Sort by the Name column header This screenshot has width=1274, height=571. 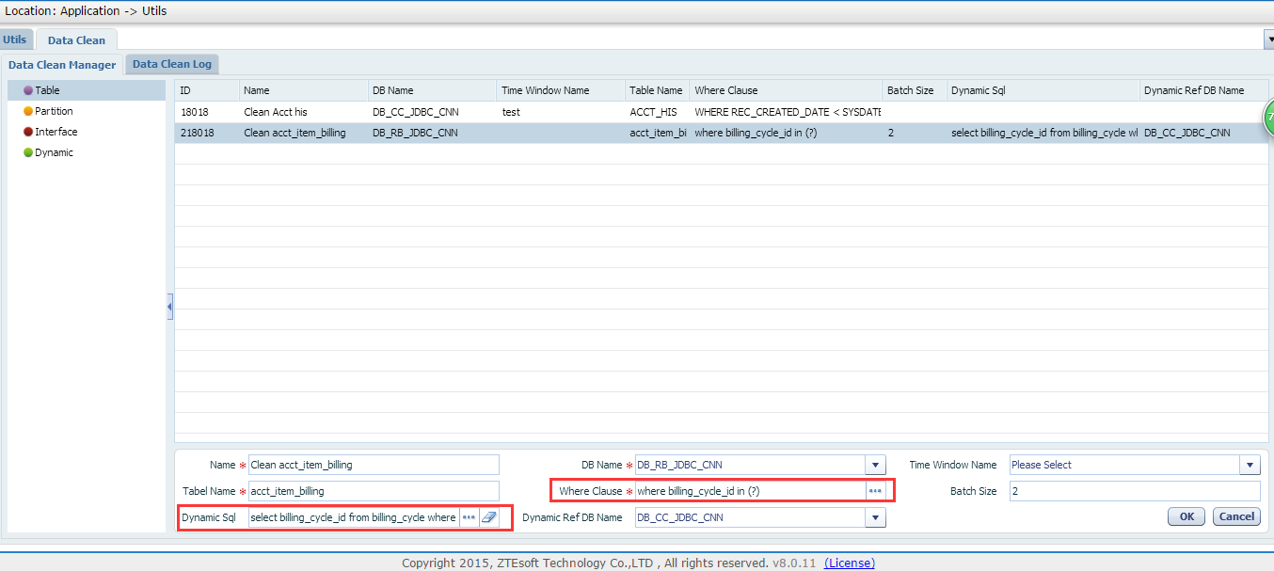pos(304,90)
